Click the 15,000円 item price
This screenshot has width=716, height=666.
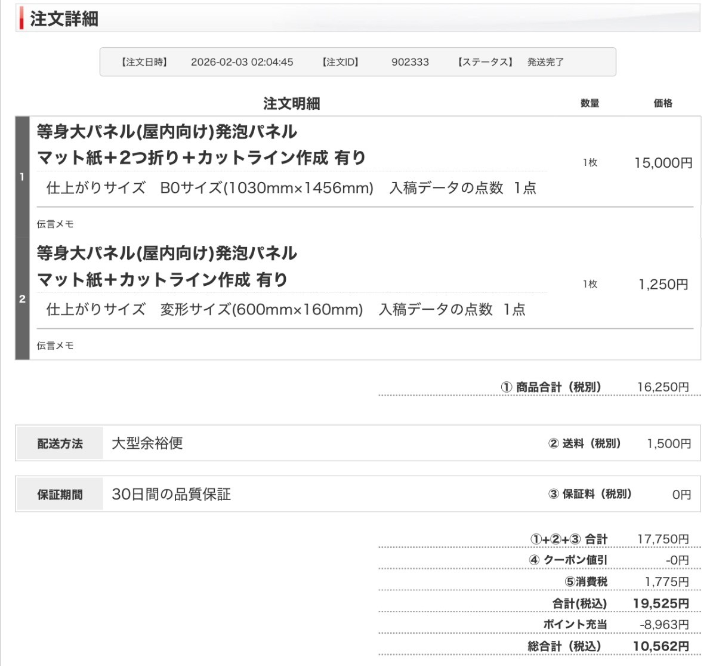point(663,163)
